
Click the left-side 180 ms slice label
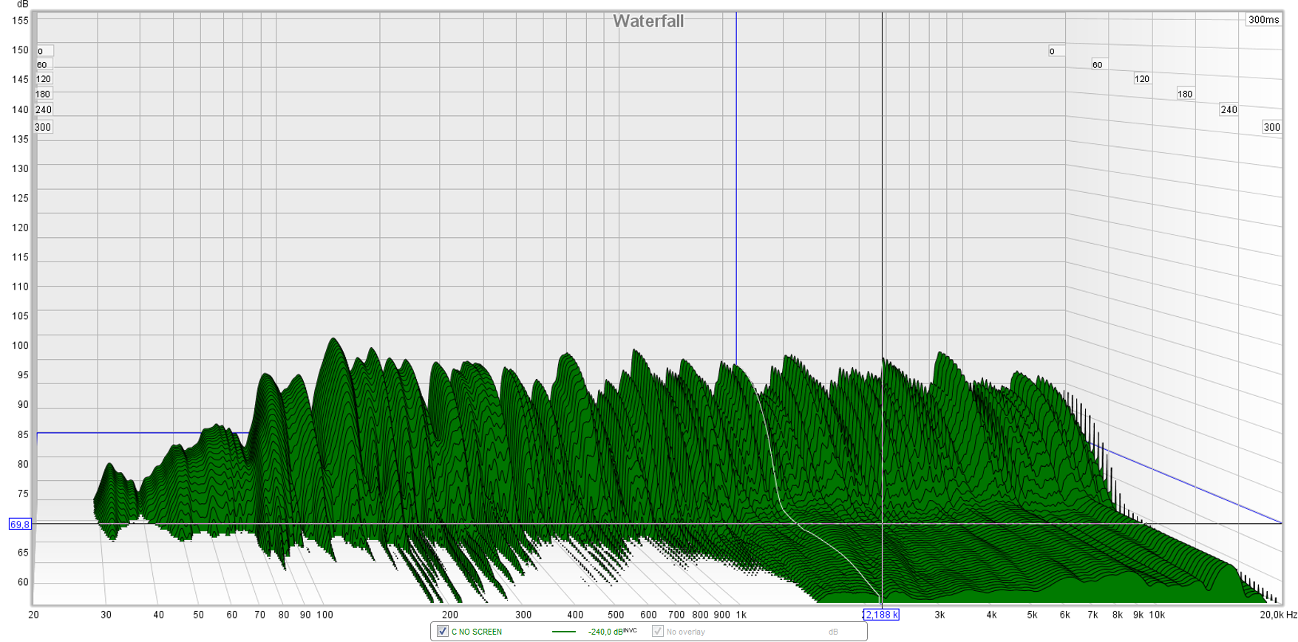(x=43, y=94)
